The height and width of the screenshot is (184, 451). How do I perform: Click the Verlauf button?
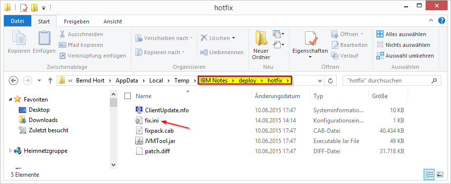(x=345, y=56)
